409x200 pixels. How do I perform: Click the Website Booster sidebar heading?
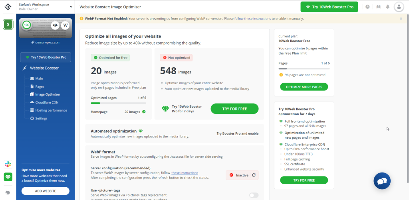[x=44, y=68]
